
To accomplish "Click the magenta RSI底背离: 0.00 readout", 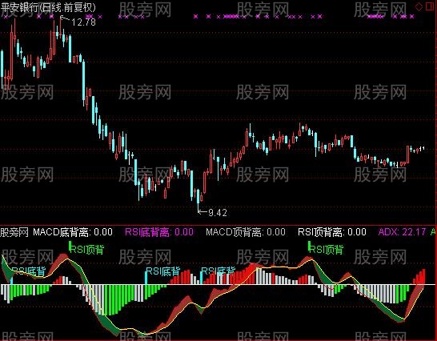I will pos(159,232).
